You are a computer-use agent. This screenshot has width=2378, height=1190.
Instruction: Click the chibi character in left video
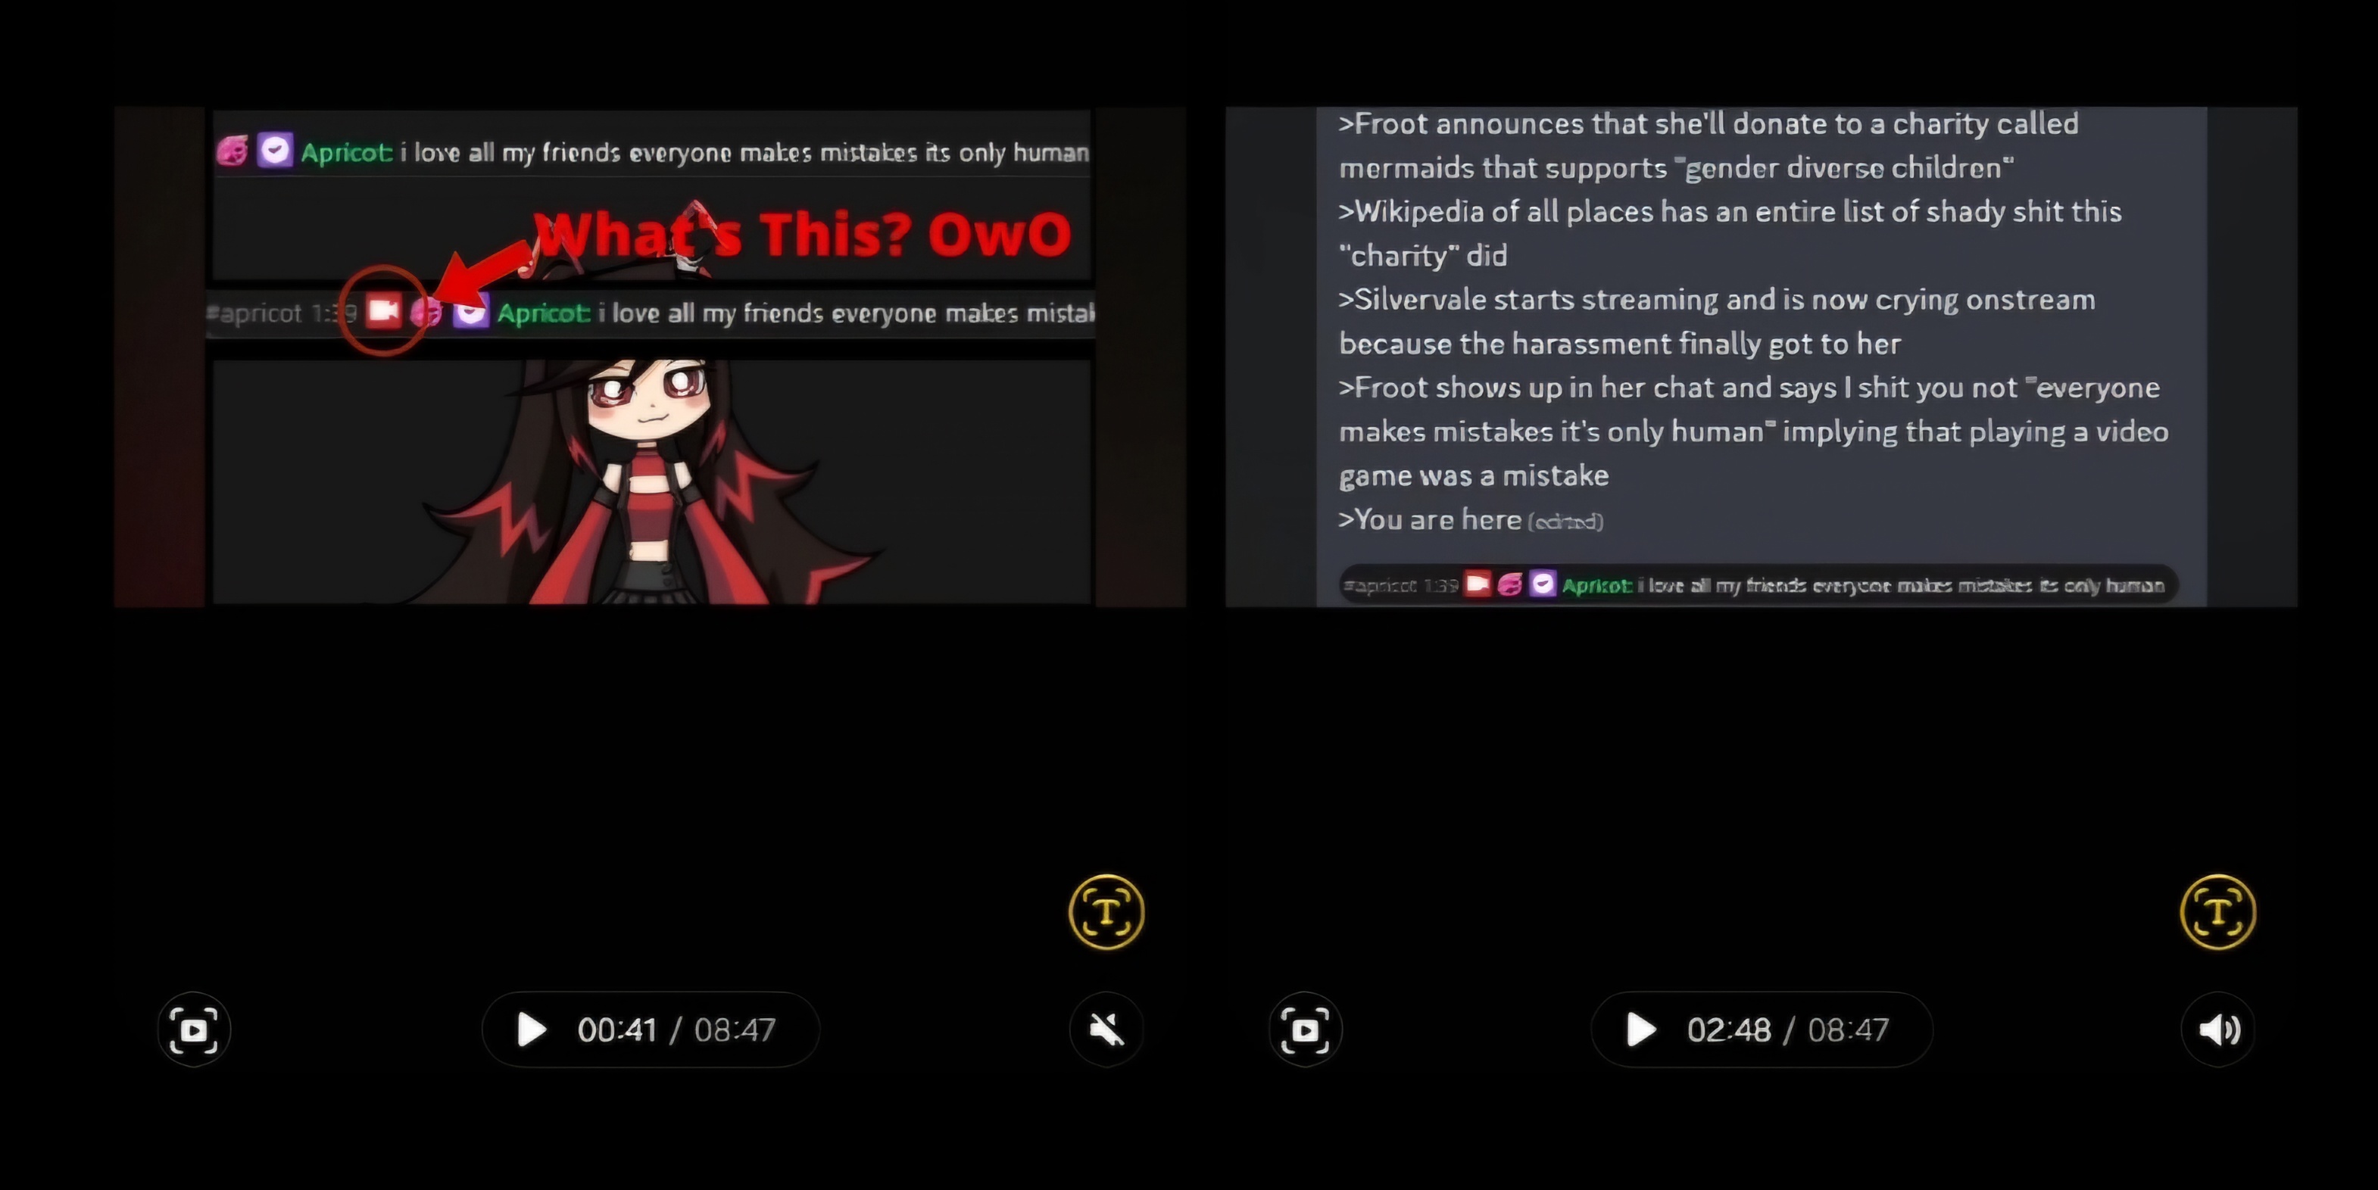[651, 480]
